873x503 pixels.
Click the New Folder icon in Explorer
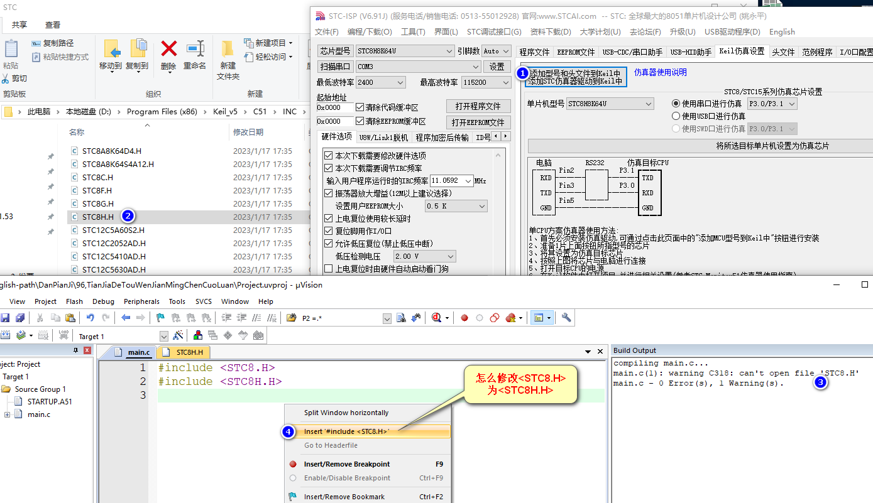pyautogui.click(x=228, y=48)
